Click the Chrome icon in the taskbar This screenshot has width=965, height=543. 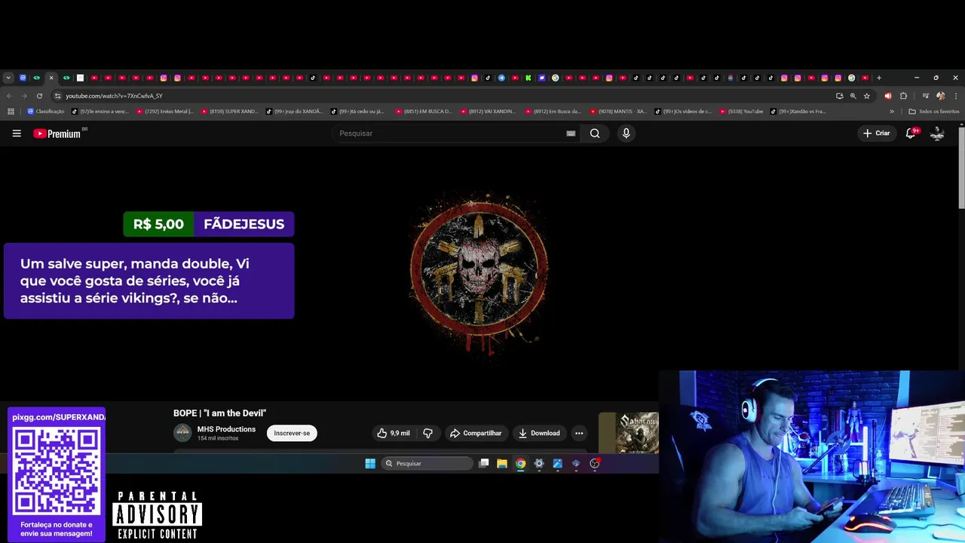[520, 464]
